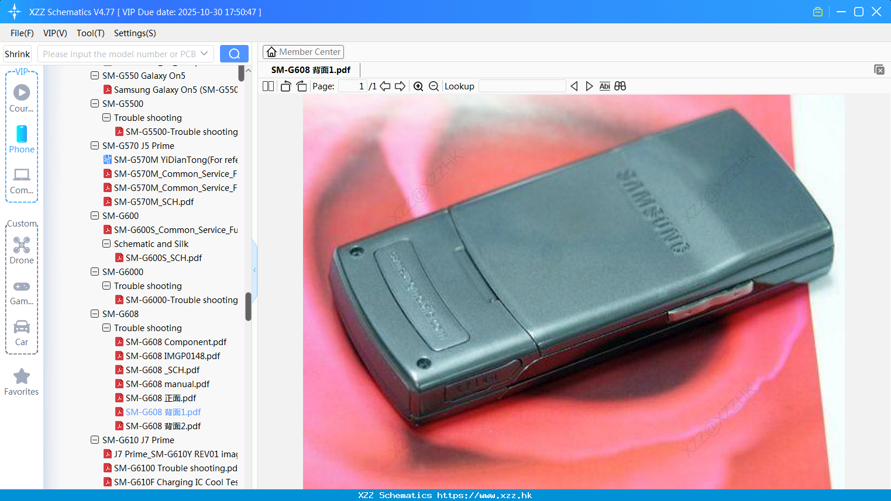Open the File(F) menu

click(22, 33)
